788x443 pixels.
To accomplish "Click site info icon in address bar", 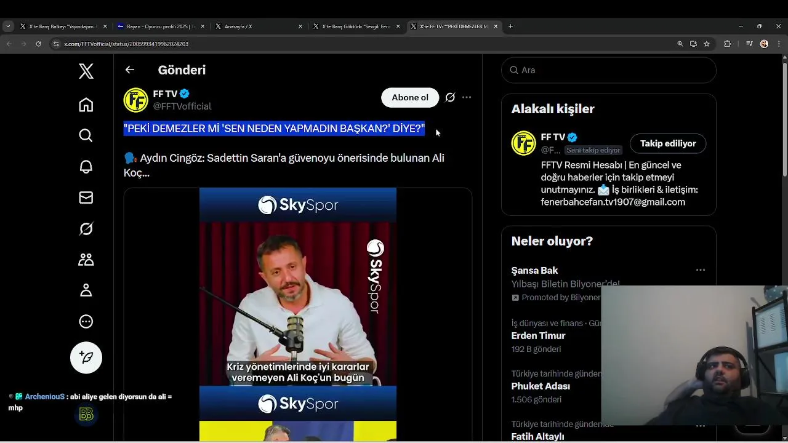I will [56, 44].
